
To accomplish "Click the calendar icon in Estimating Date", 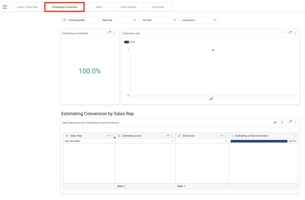I will (x=65, y=20).
